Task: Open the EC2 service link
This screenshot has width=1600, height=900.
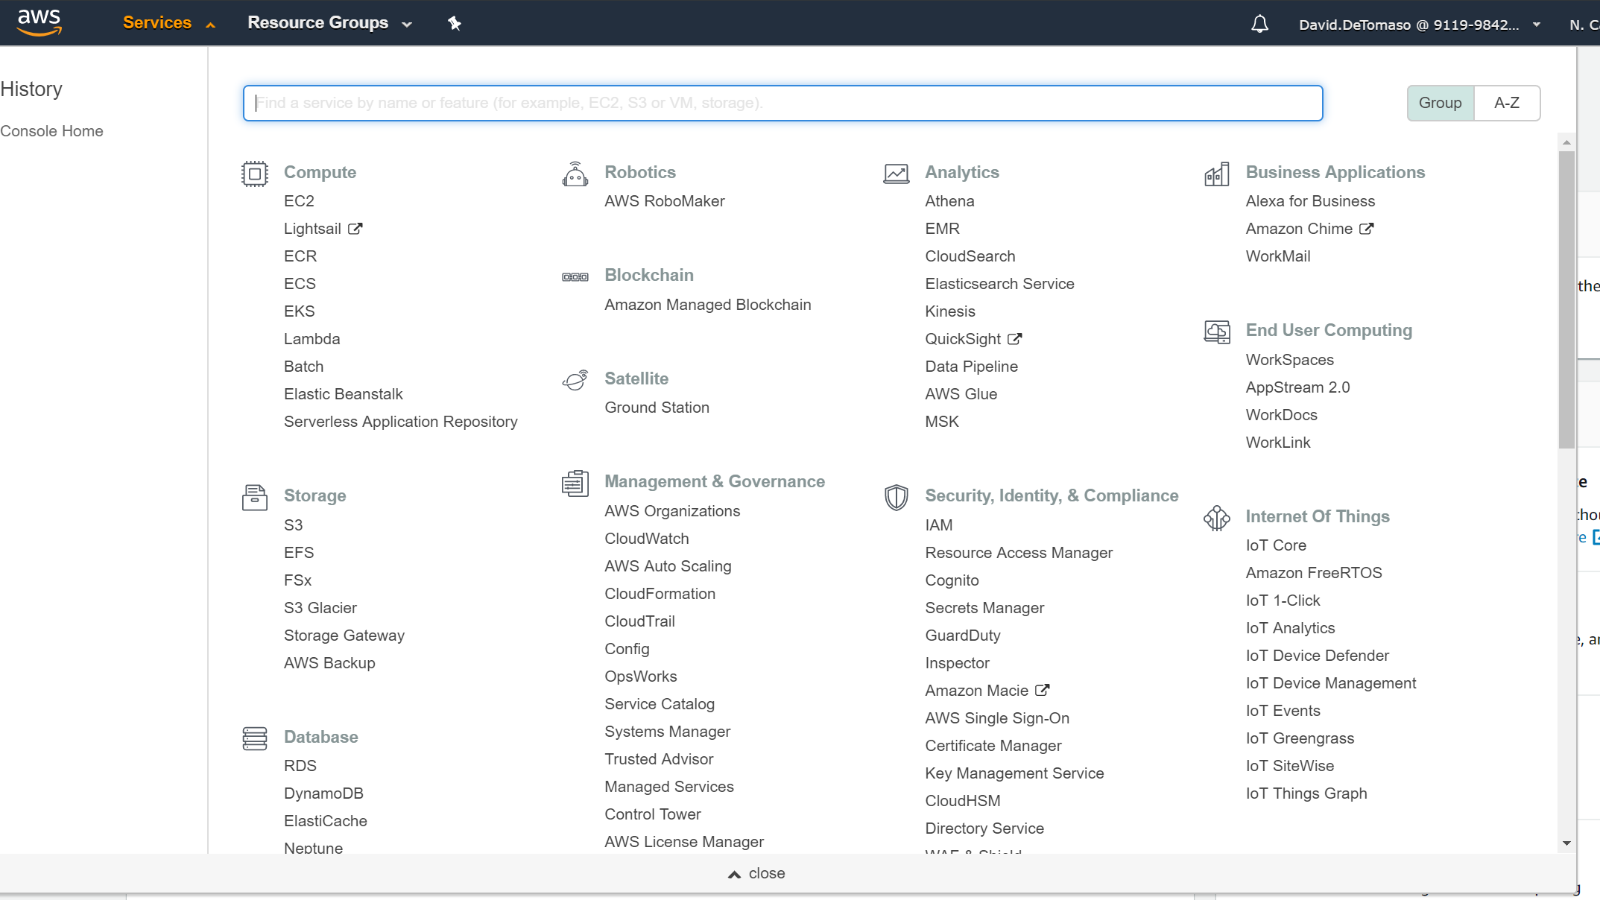Action: (299, 201)
